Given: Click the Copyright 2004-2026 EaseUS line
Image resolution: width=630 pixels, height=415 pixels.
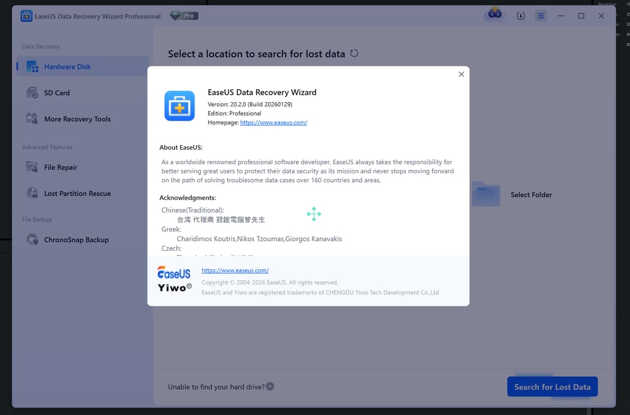Looking at the screenshot, I should point(270,283).
